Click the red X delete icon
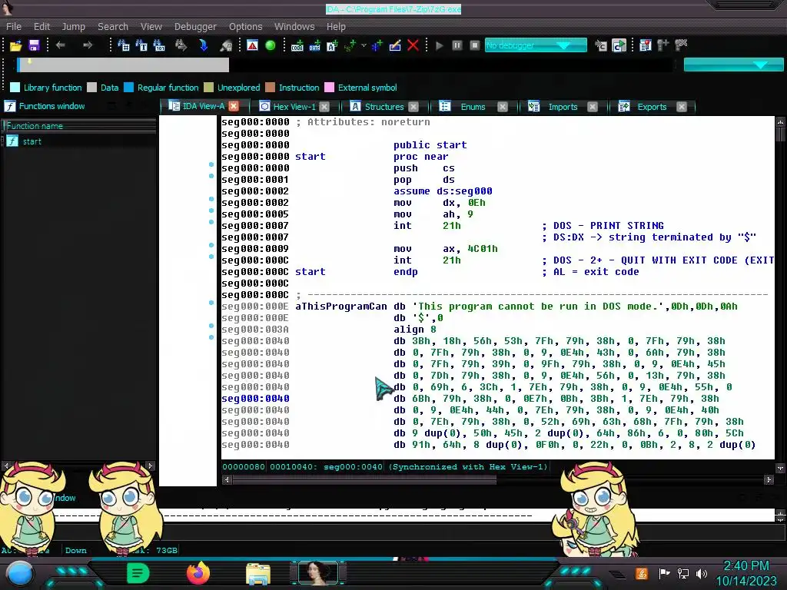This screenshot has width=787, height=590. click(413, 45)
